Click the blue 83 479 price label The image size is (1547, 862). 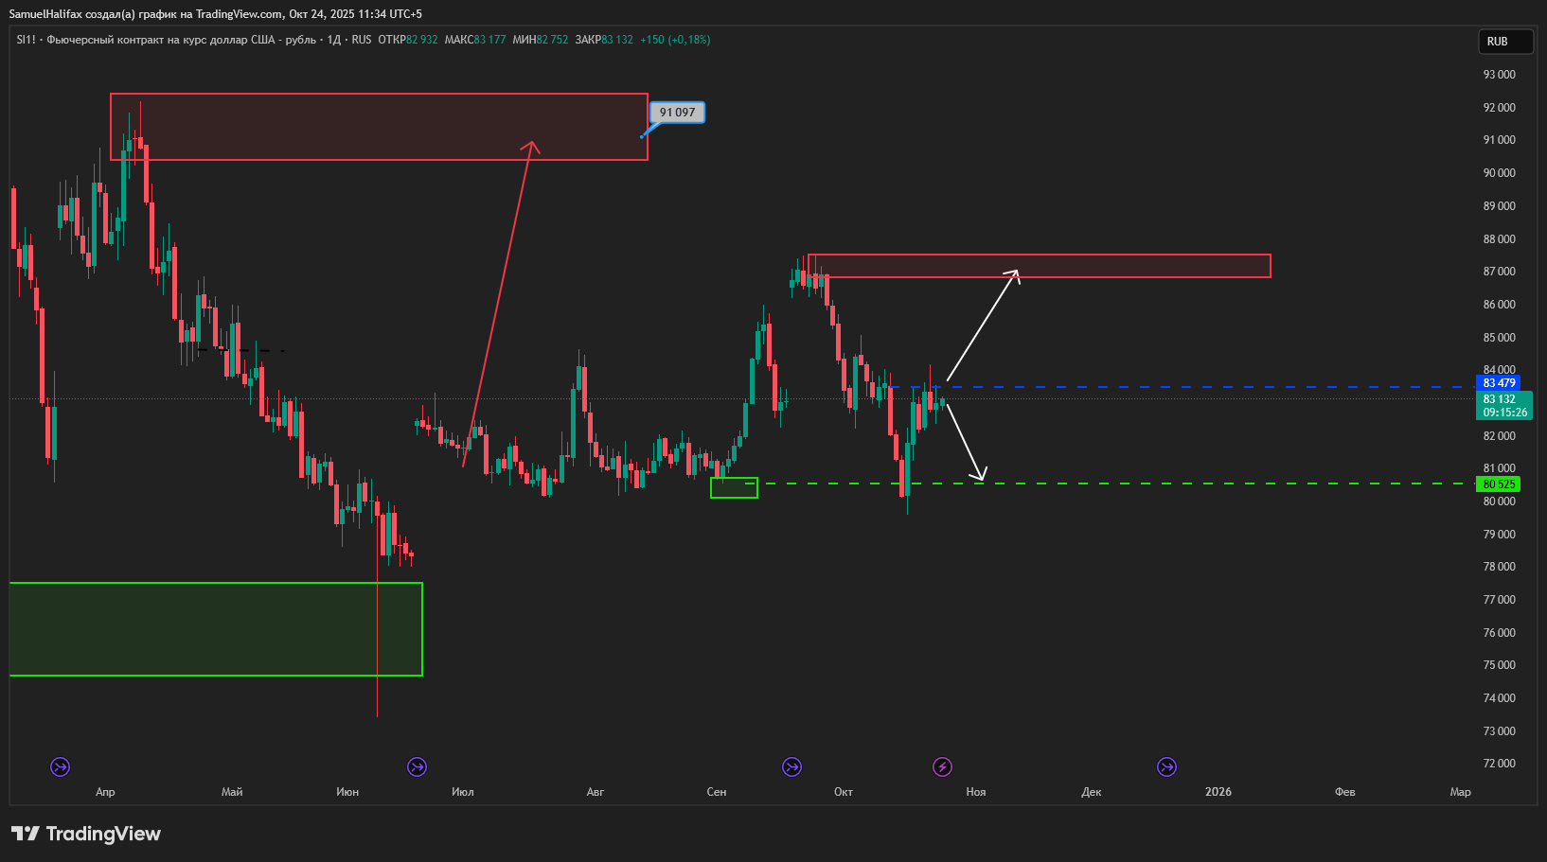point(1499,383)
